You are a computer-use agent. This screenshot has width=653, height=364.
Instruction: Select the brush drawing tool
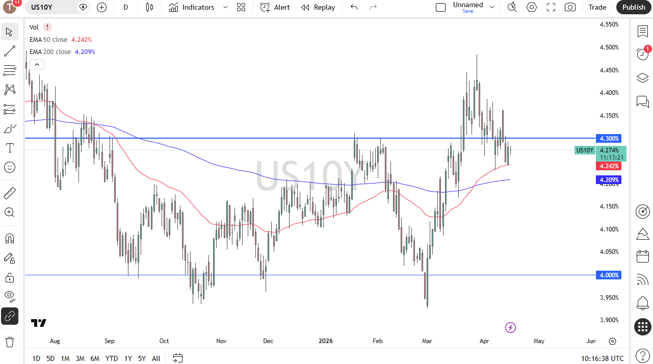point(9,128)
